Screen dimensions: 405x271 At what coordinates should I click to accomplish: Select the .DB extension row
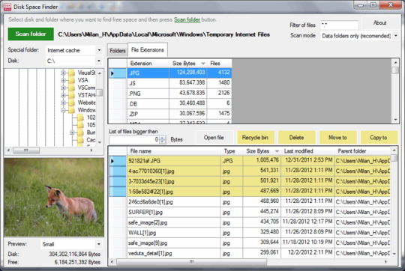(179, 103)
